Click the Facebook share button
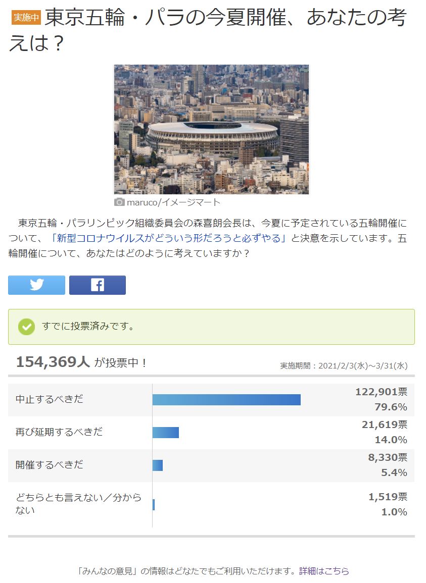Screen dimensions: 426x583 coord(98,285)
